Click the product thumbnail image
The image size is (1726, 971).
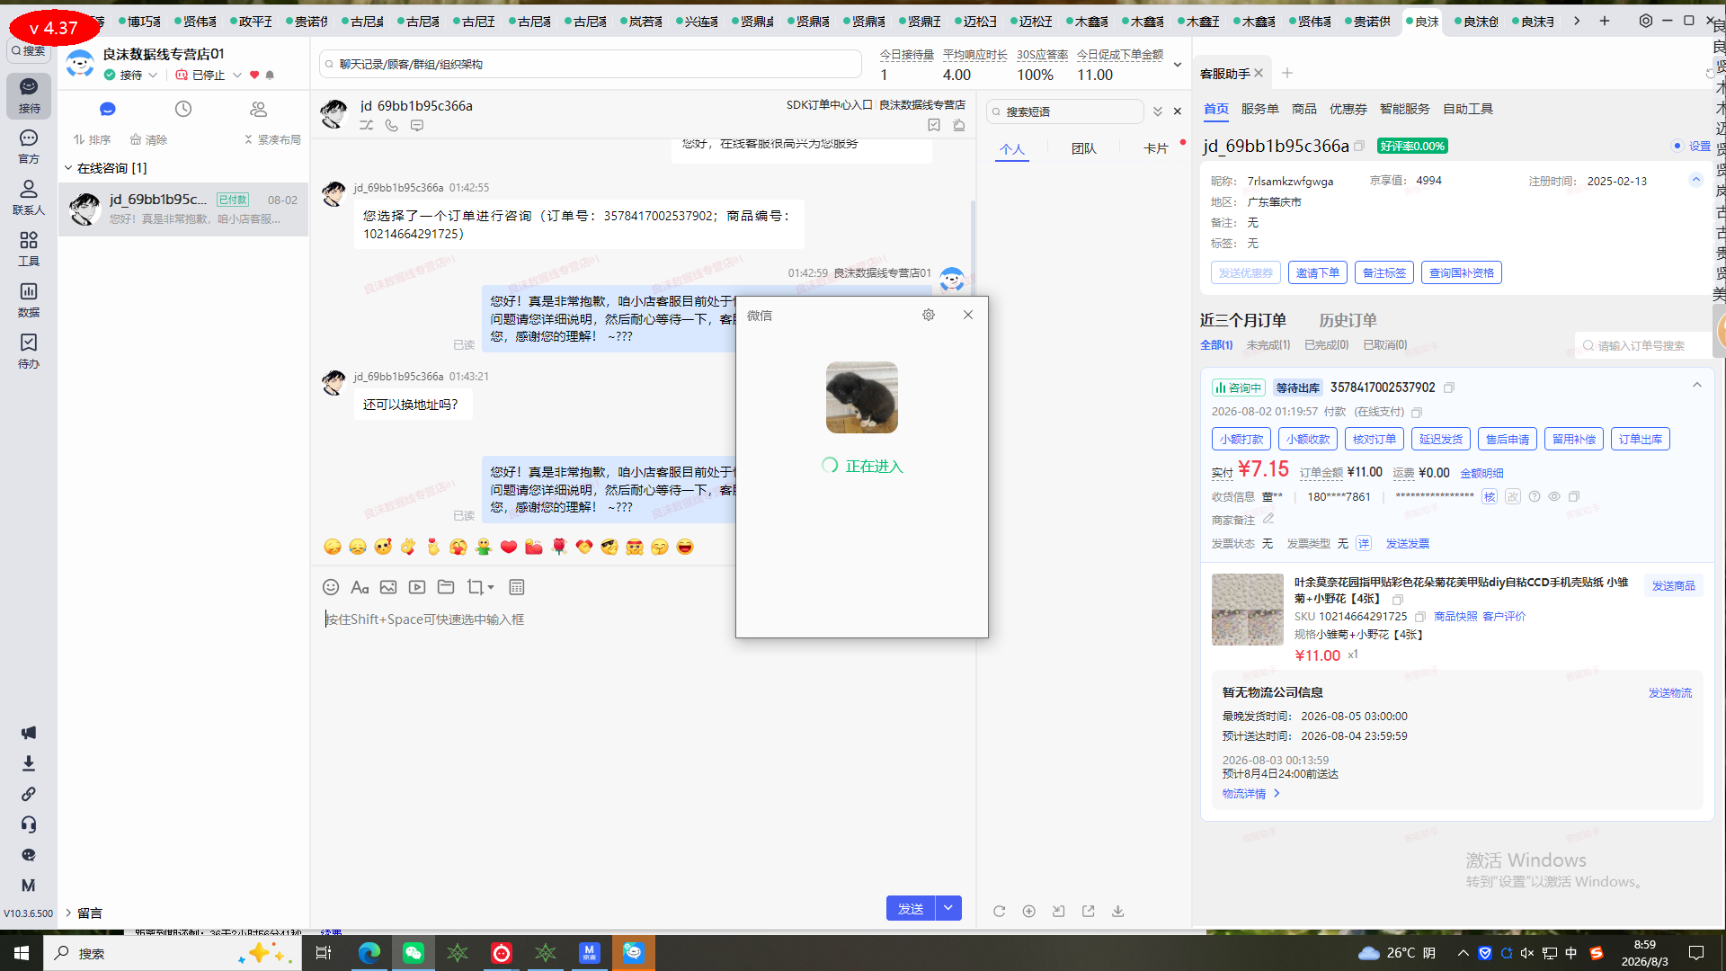1248,610
